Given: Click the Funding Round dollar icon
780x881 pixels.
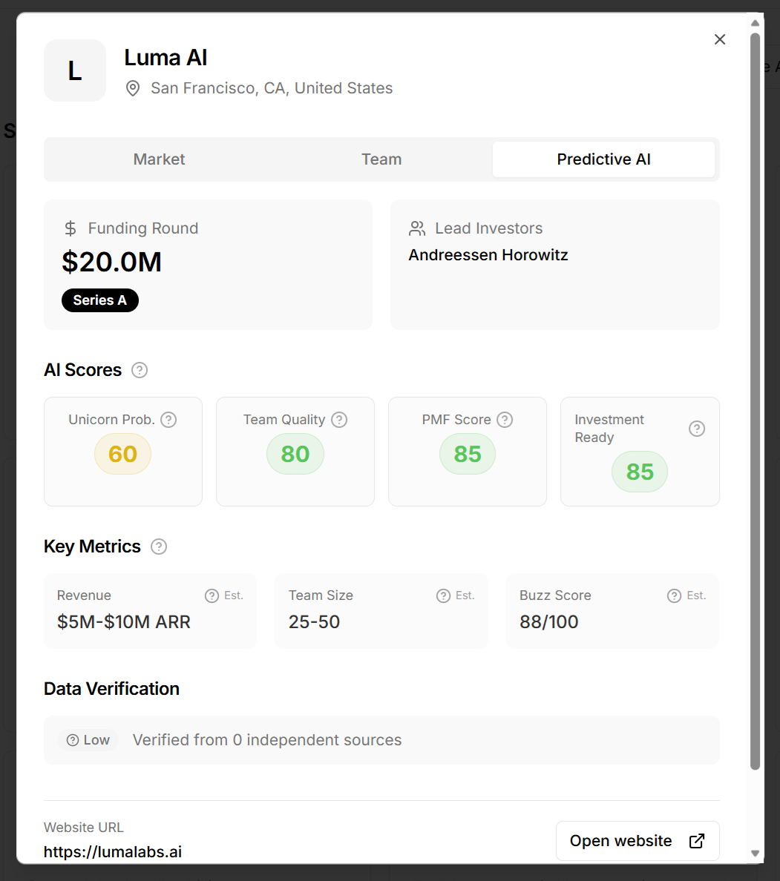Looking at the screenshot, I should 70,228.
